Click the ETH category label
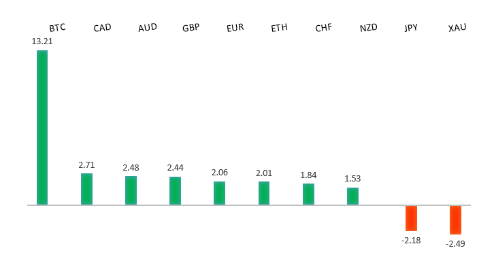The image size is (494, 278). pos(279,28)
